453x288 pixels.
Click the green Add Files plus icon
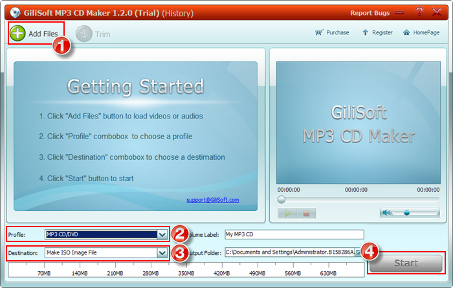18,34
